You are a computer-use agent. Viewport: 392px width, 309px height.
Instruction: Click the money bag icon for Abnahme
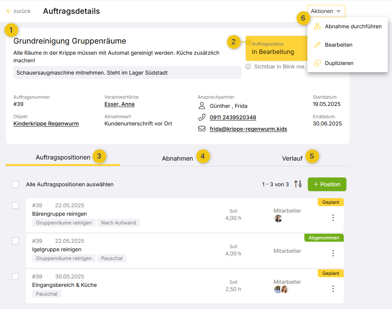[x=317, y=26]
